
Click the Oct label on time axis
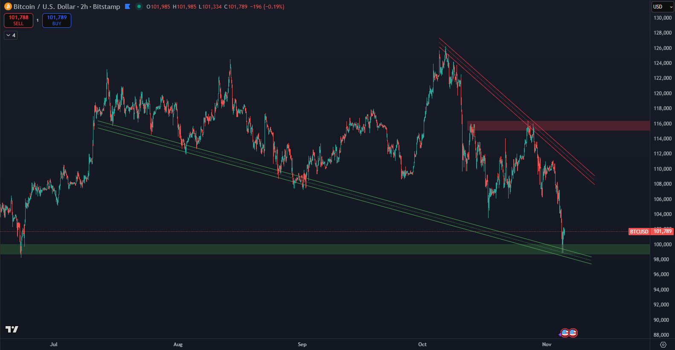pos(422,344)
